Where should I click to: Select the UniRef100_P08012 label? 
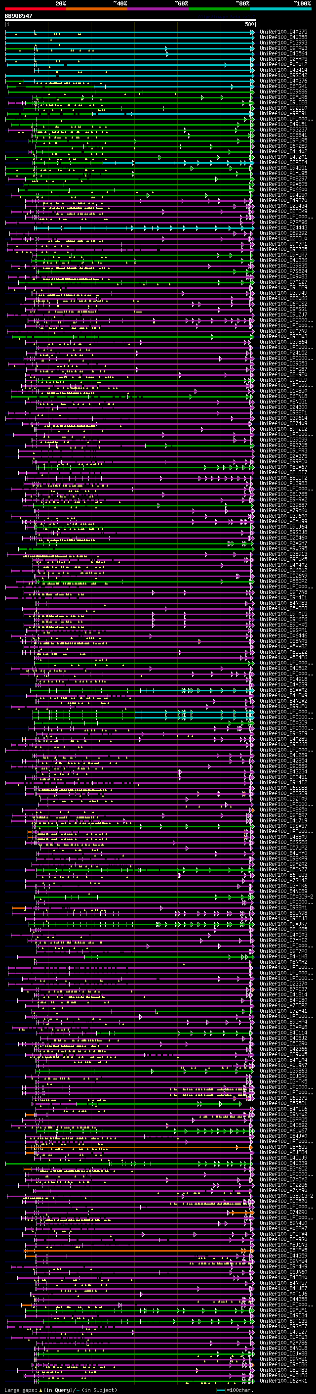point(283,64)
